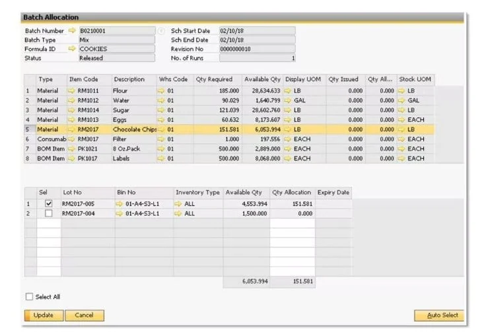Image resolution: width=486 pixels, height=332 pixels.
Task: Click the Sch Start Date field
Action: pyautogui.click(x=258, y=30)
